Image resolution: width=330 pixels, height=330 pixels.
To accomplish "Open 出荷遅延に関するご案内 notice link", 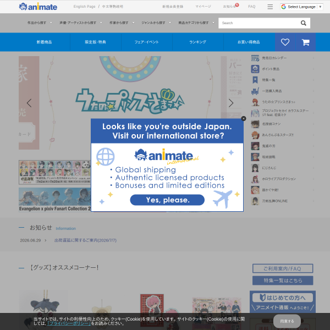I will click(x=85, y=240).
